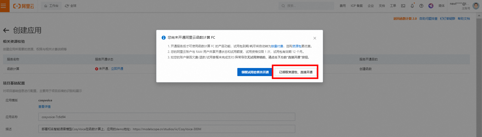Click the vertical scrollbar up arrow
The width and height of the screenshot is (482, 137).
(x=479, y=15)
